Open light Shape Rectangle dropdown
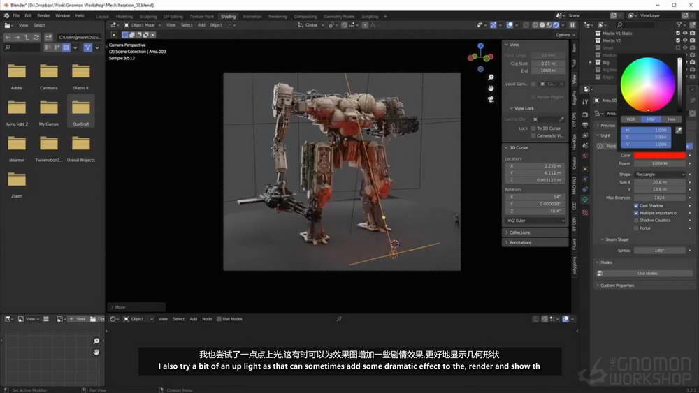This screenshot has height=393, width=699. click(x=660, y=175)
